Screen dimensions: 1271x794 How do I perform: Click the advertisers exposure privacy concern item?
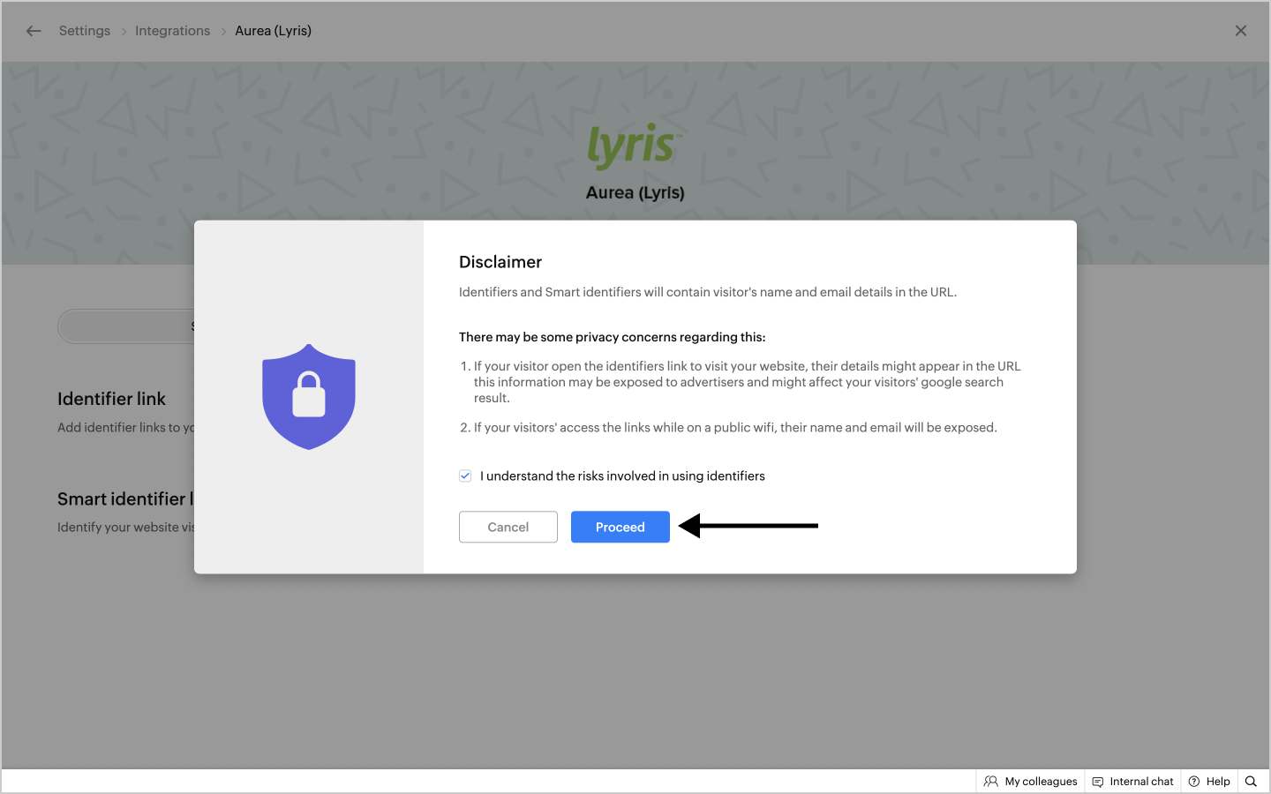(747, 382)
